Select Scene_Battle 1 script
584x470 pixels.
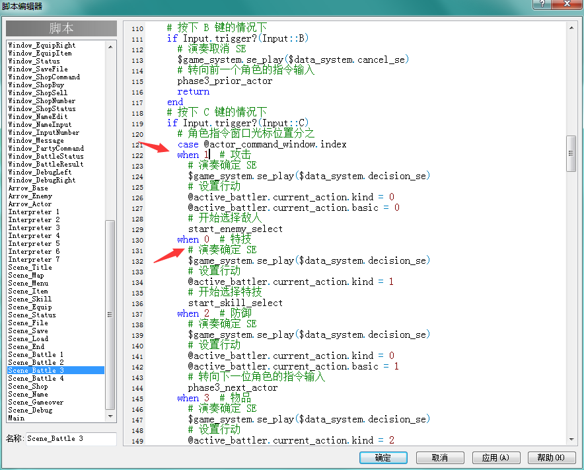36,354
